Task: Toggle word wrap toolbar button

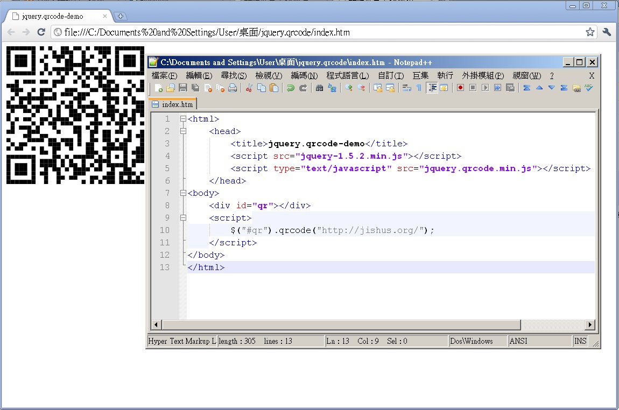Action: point(406,88)
